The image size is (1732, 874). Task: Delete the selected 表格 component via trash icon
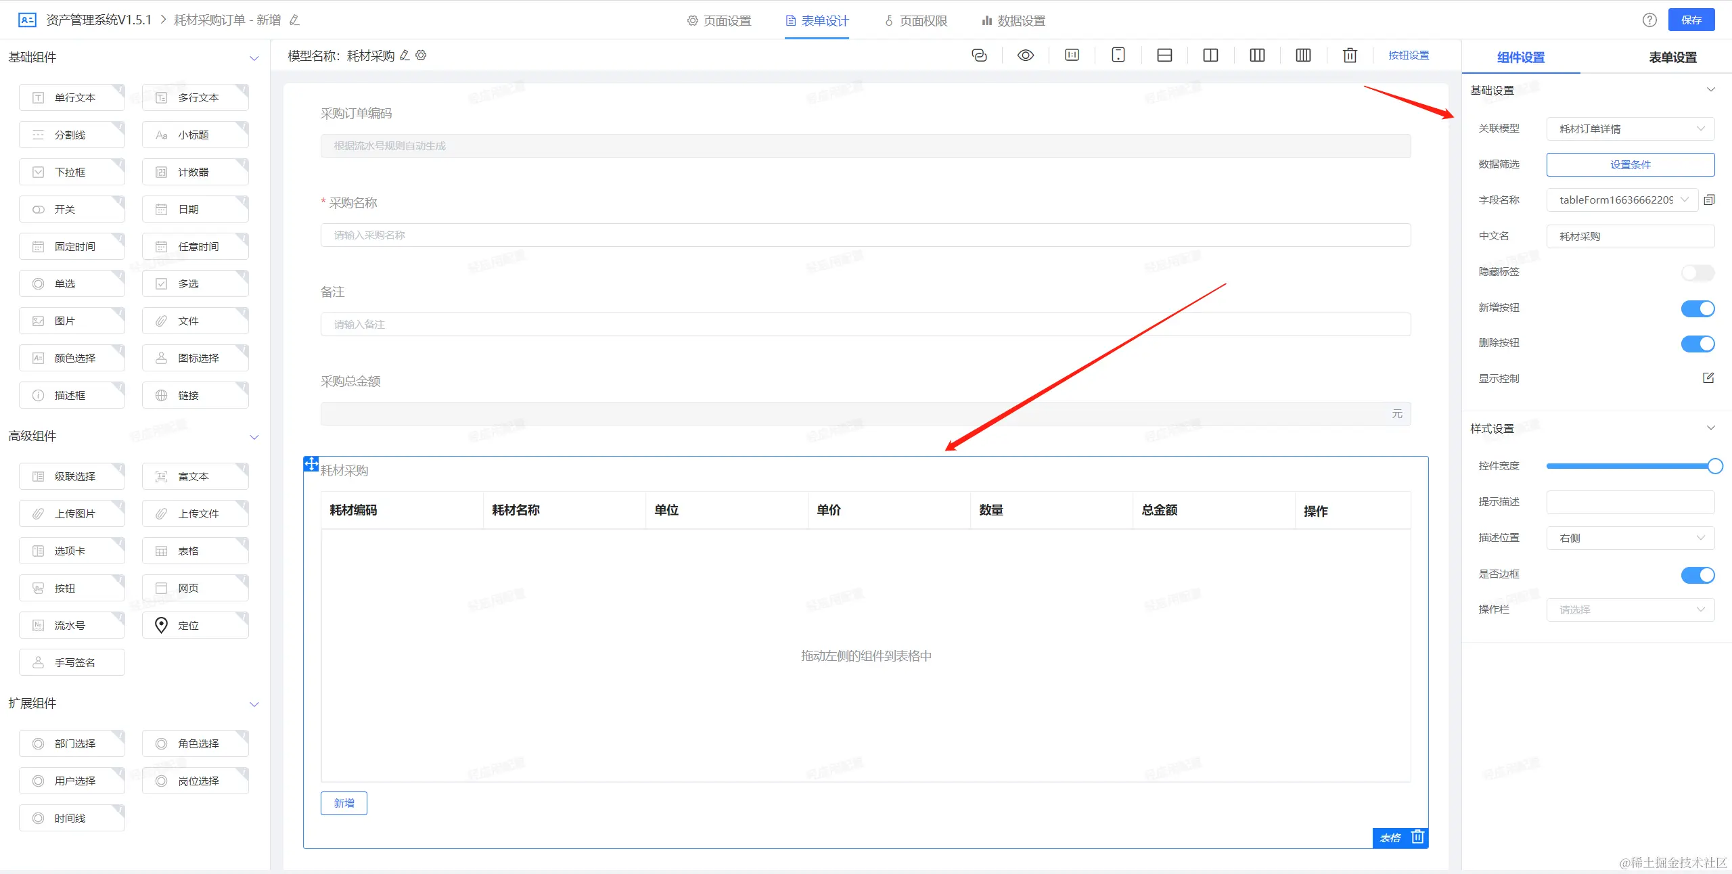[1418, 837]
